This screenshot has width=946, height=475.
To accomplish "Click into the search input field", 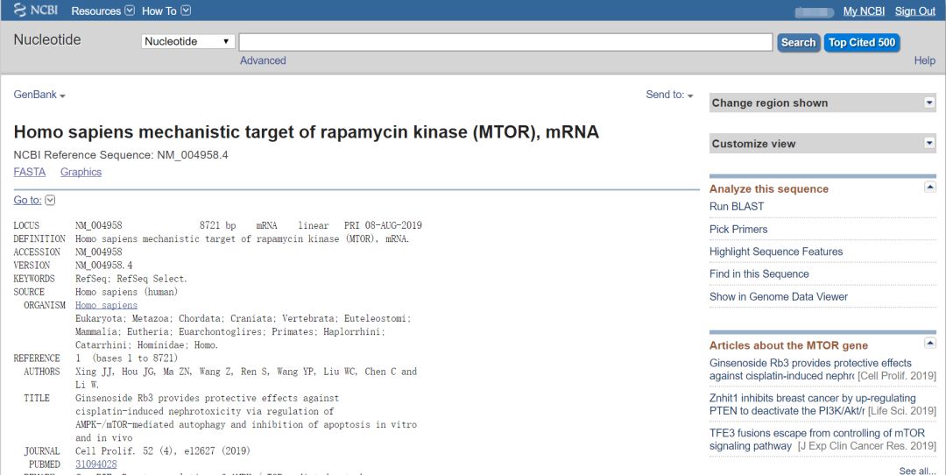I will tap(505, 42).
